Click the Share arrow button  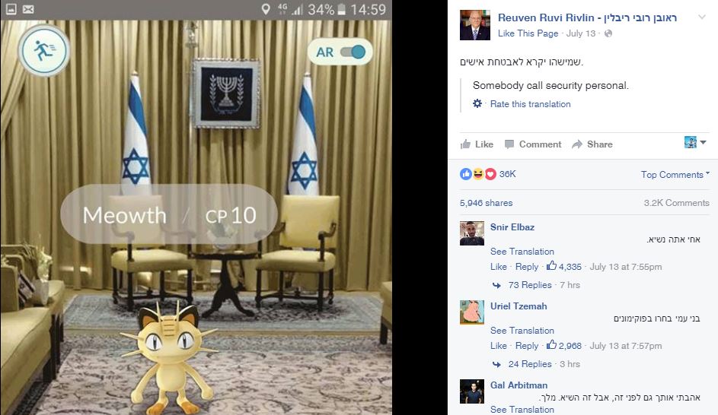[592, 144]
